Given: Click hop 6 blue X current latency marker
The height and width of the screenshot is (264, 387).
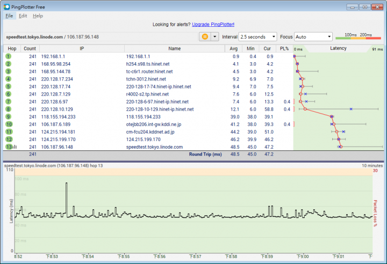Looking at the screenshot, I should (305, 94).
